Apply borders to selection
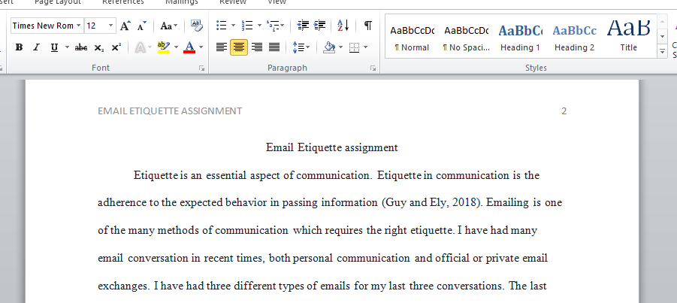Image resolution: width=677 pixels, height=303 pixels. point(355,47)
